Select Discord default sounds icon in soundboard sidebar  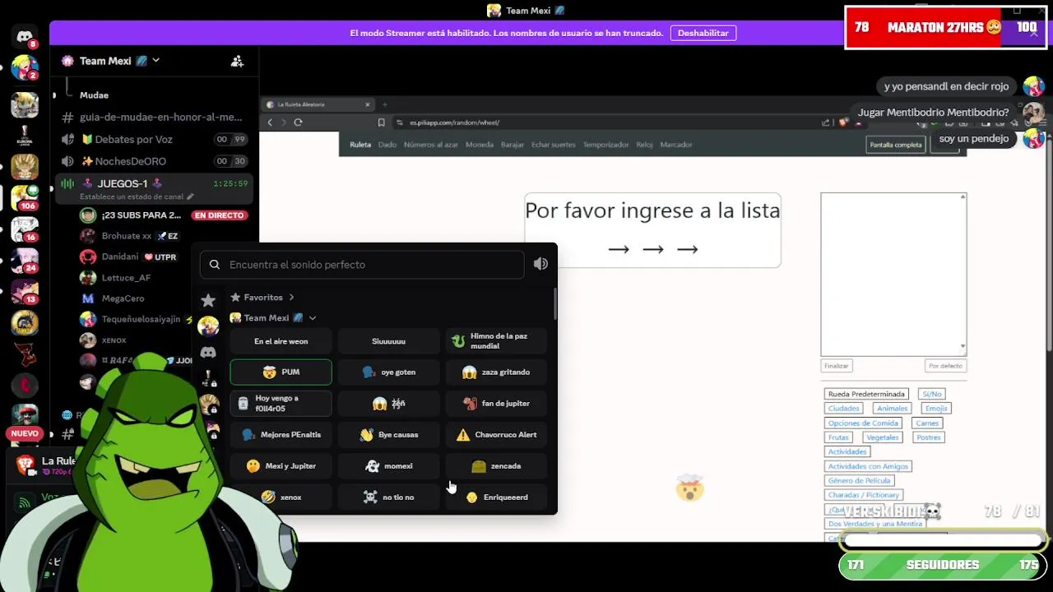pyautogui.click(x=208, y=353)
